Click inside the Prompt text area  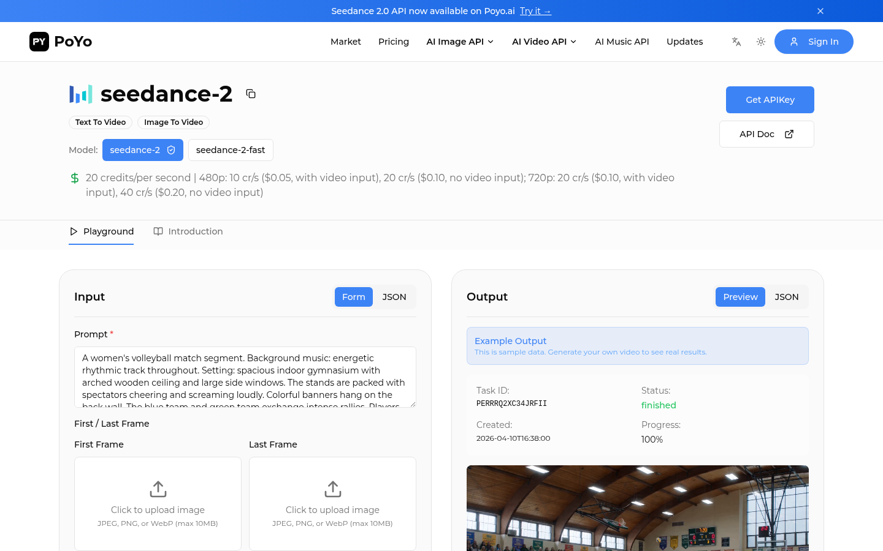point(245,377)
